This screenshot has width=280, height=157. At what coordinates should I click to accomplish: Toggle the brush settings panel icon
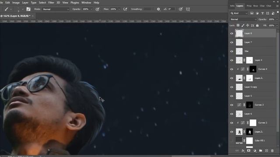coord(28,9)
